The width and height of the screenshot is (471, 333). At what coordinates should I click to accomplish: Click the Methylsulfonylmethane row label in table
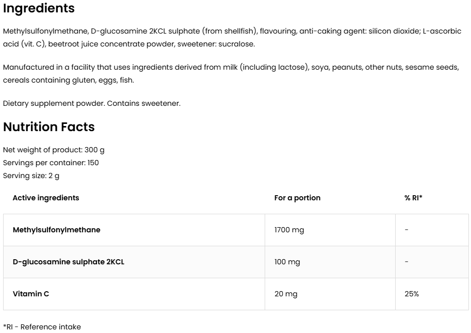tap(56, 230)
